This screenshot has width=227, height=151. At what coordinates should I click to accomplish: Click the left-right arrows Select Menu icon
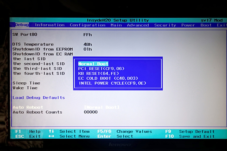[51, 136]
